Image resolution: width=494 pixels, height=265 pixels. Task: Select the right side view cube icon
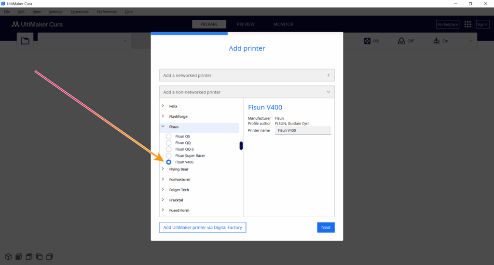tap(50, 256)
